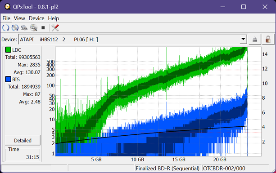Open the File menu
Image resolution: width=276 pixels, height=173 pixels.
(6, 18)
